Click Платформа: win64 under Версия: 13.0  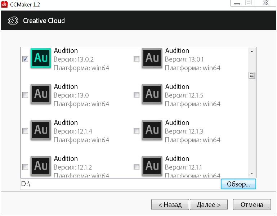[x=81, y=104]
